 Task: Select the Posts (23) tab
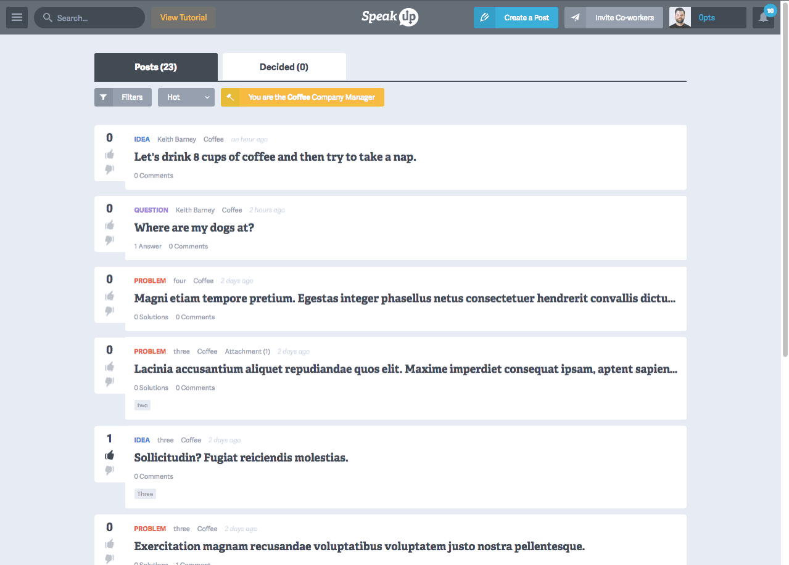click(155, 67)
